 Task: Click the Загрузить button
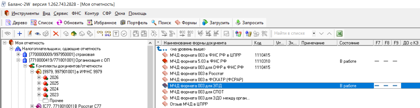tap(216, 22)
